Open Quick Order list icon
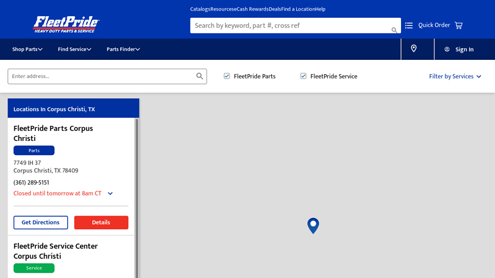 click(409, 25)
